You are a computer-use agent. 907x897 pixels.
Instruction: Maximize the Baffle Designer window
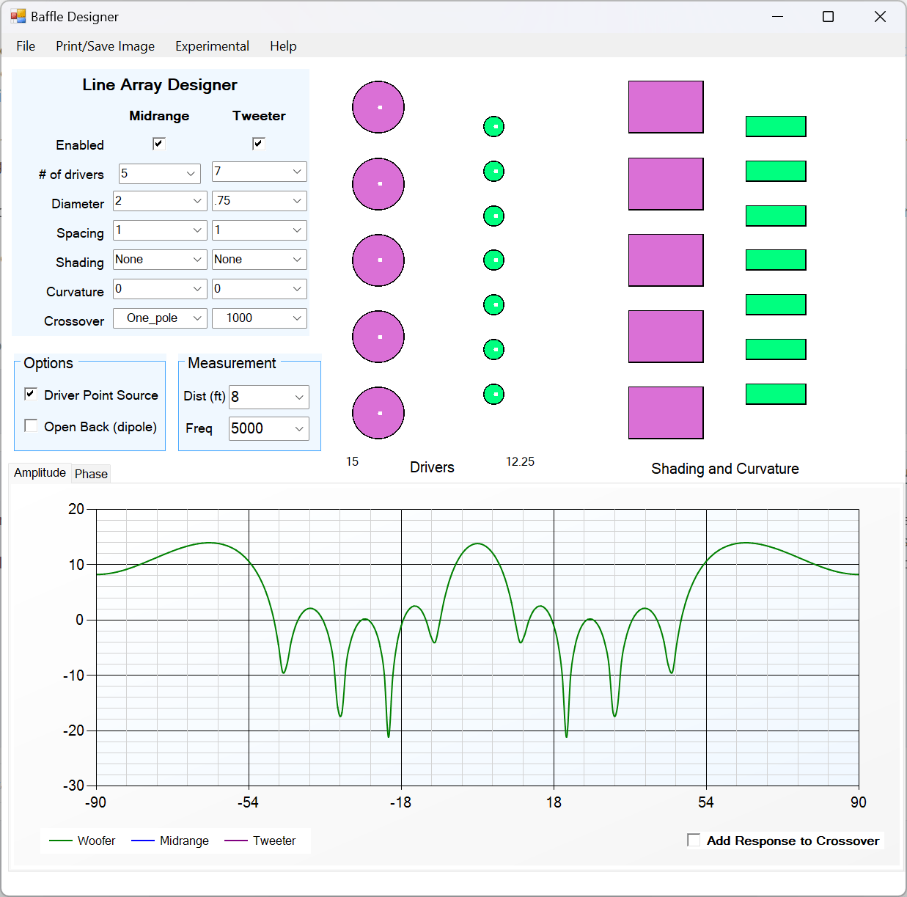[x=828, y=16]
